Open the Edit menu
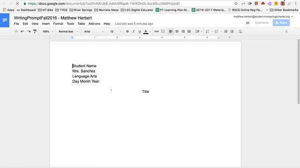The width and height of the screenshot is (300, 168). [x=25, y=24]
